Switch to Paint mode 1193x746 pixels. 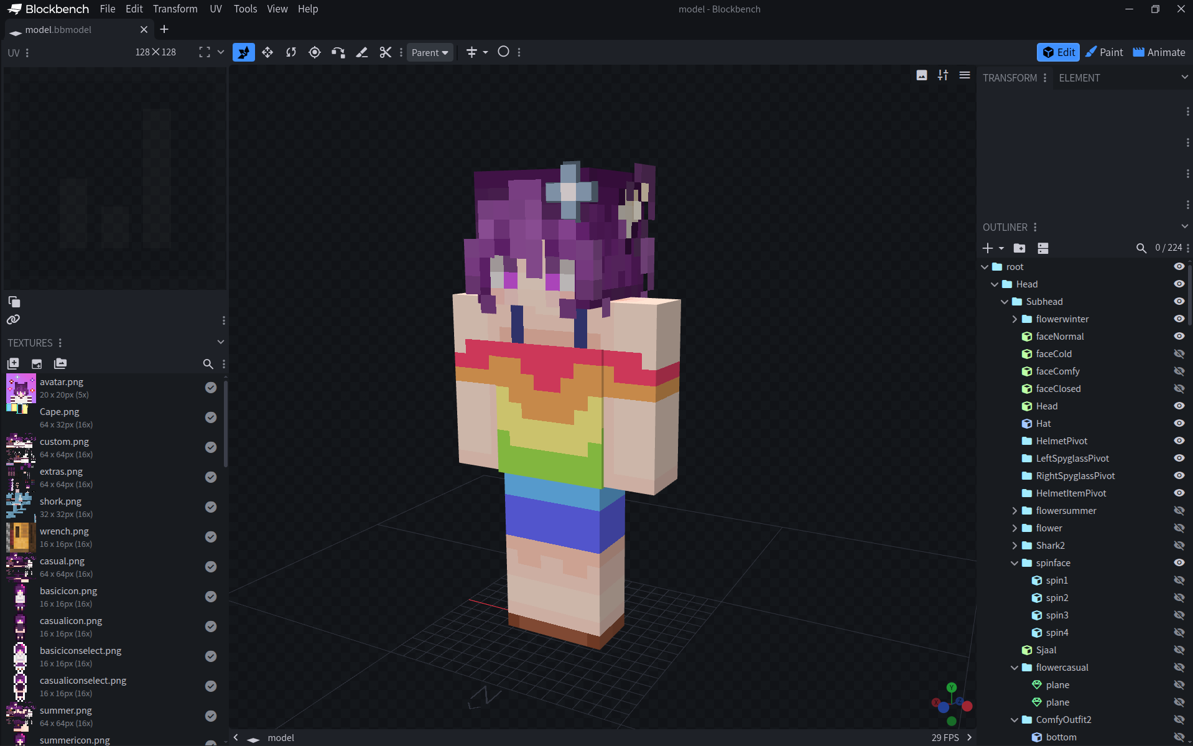pyautogui.click(x=1104, y=52)
